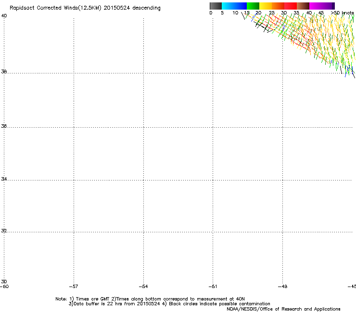Pick the orange 25-30 knots color band
This screenshot has height=312, width=356.
(x=278, y=6)
